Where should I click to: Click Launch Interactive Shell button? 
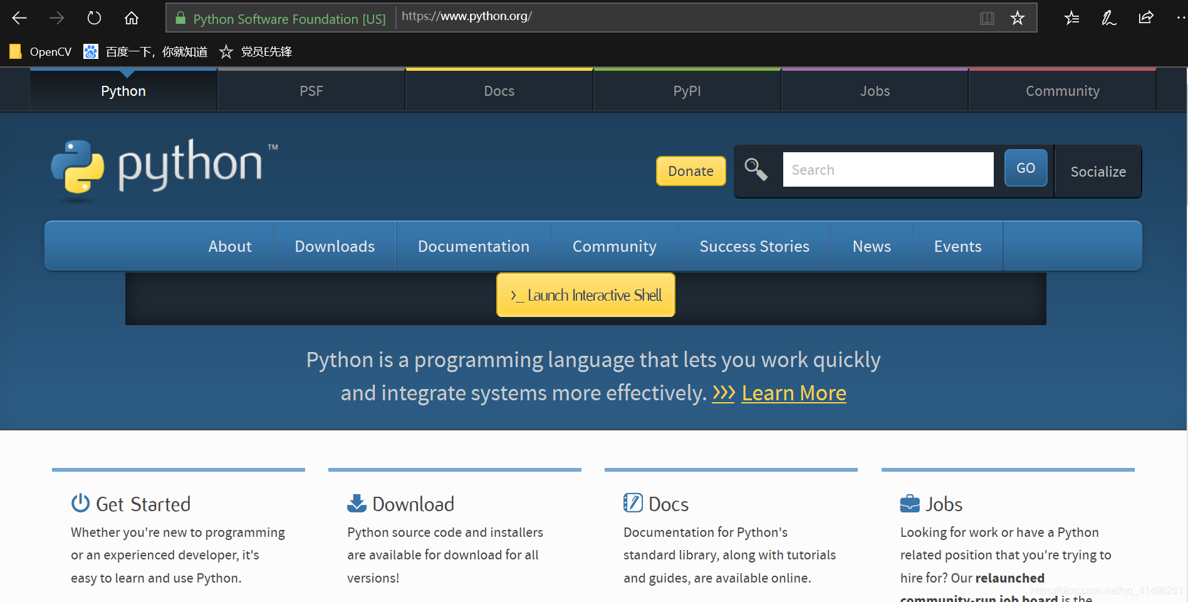pos(586,295)
